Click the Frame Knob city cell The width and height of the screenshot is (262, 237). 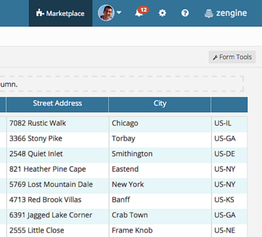[x=160, y=230]
